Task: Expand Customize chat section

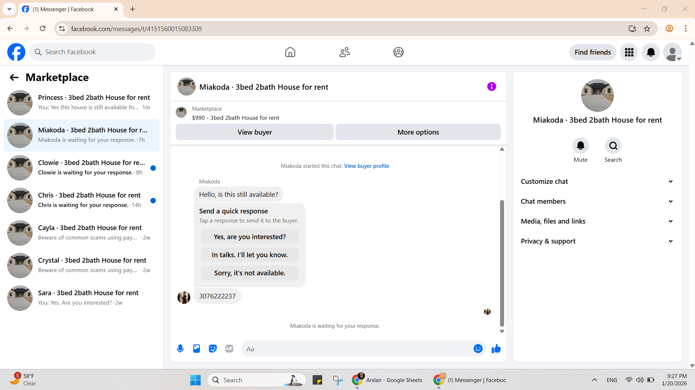Action: 597,182
